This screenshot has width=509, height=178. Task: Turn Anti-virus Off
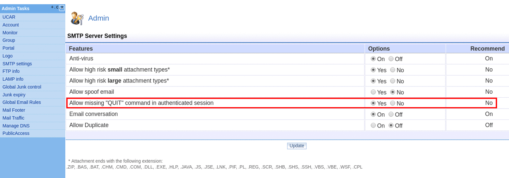pyautogui.click(x=391, y=59)
